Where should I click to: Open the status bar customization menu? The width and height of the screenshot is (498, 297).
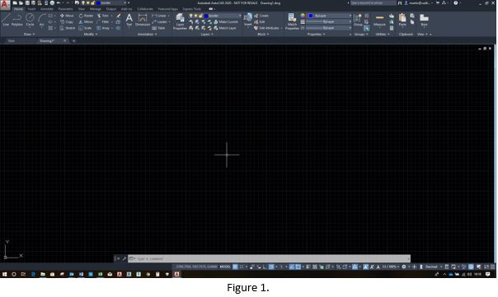pos(493,267)
